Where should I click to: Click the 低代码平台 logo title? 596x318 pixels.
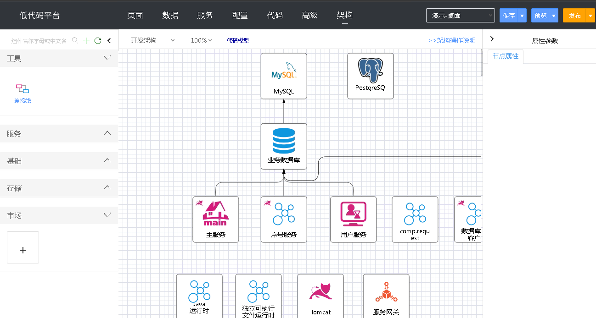tap(39, 15)
